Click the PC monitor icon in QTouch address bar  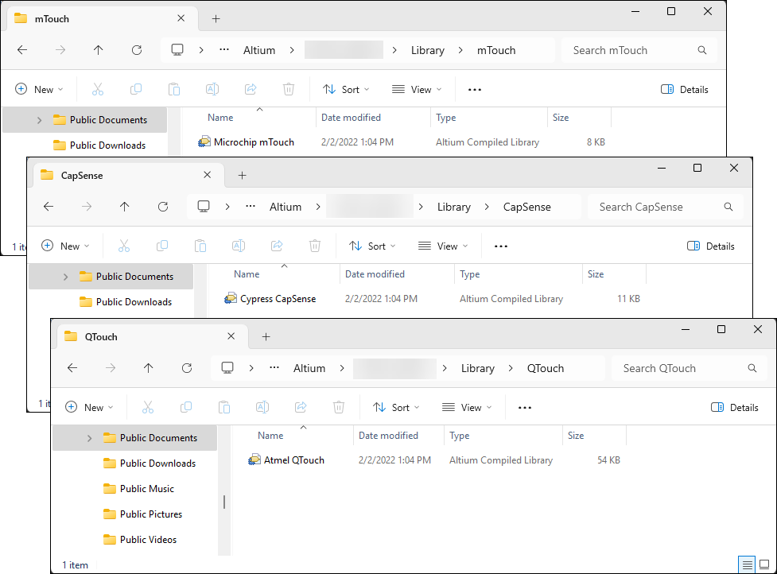(227, 368)
